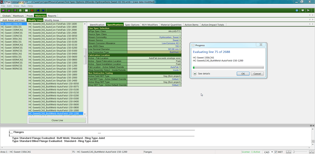Click the purple up-triangle toolbar icon
Screen dimensions: 315x154
[x=9, y=10]
